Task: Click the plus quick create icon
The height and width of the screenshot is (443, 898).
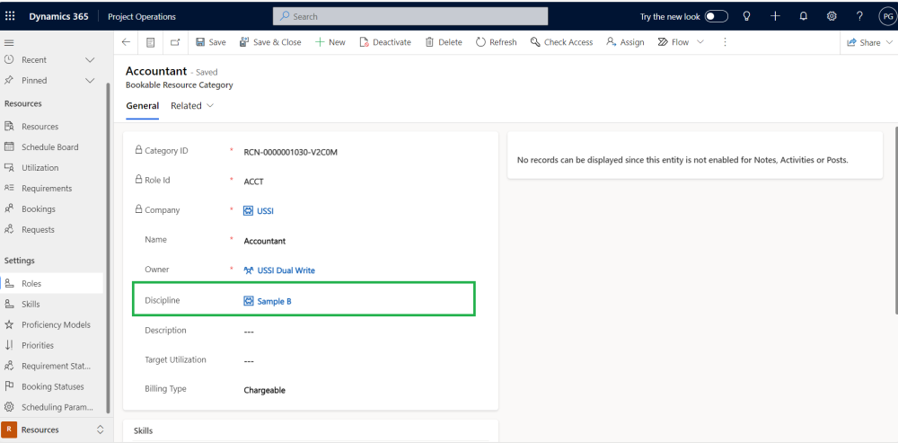Action: [775, 16]
